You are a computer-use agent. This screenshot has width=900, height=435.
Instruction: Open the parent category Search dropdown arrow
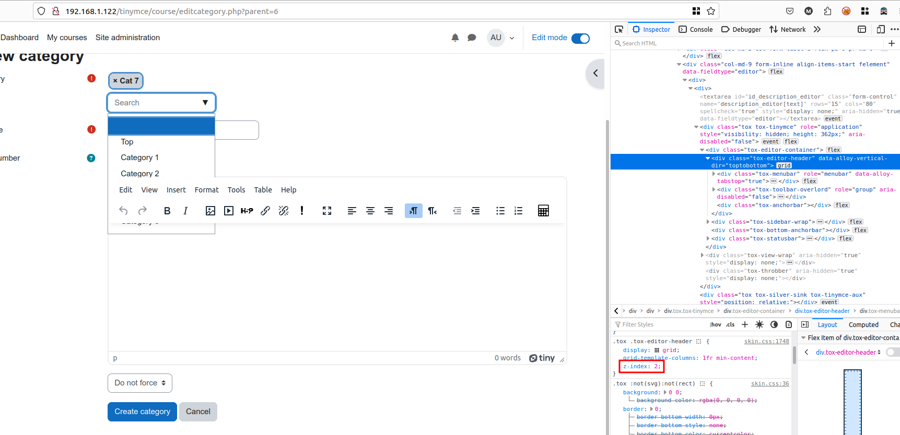click(205, 103)
